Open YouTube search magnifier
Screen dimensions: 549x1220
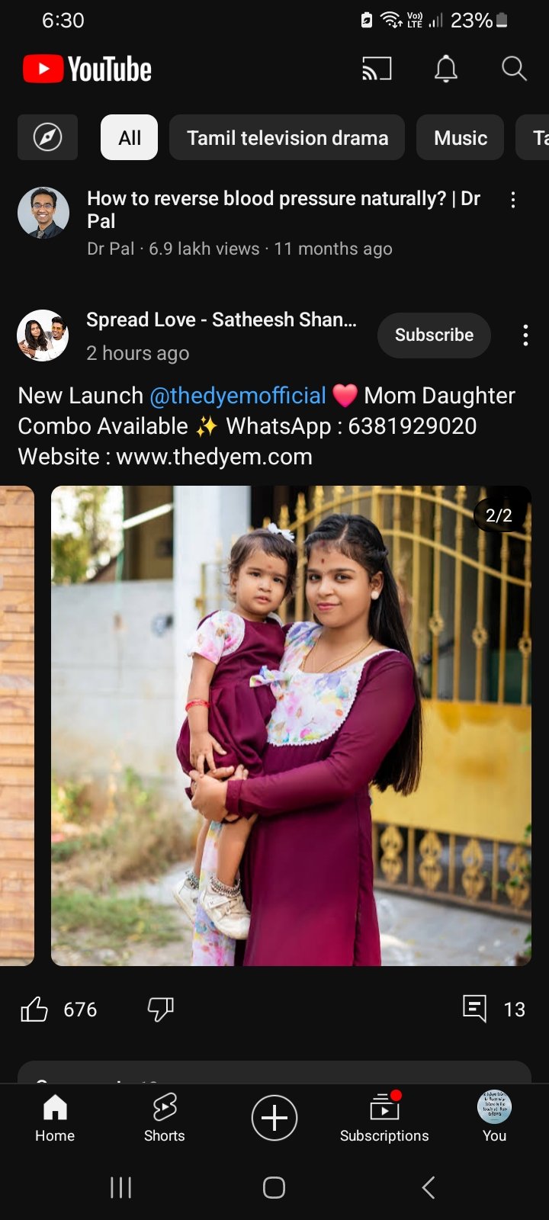(x=514, y=69)
